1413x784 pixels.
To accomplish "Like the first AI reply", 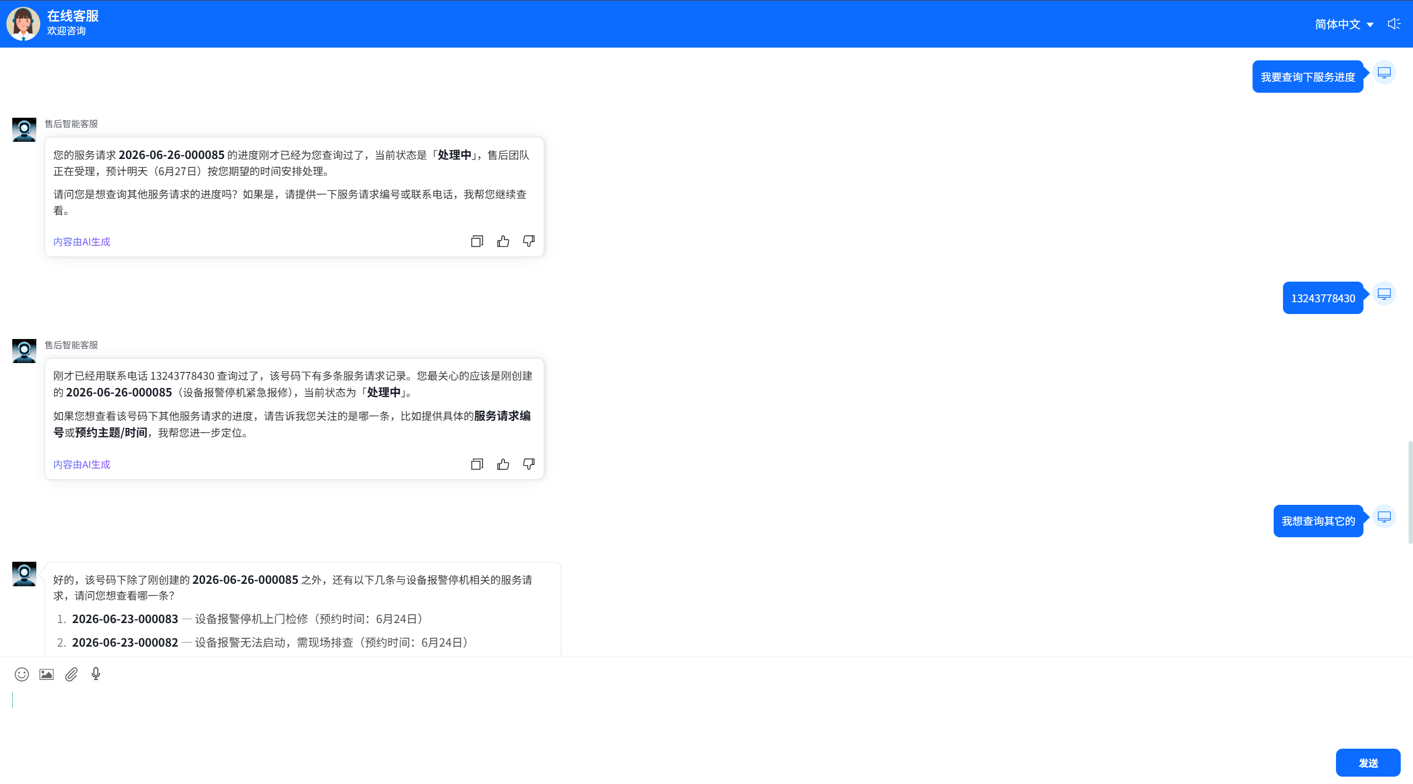I will click(503, 241).
